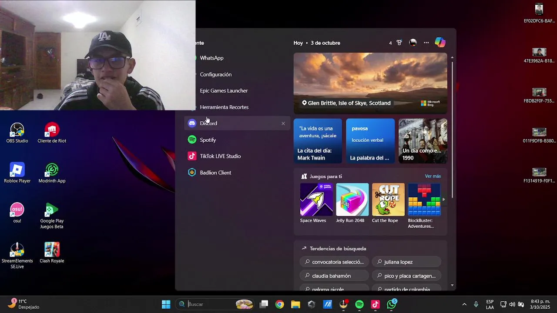The width and height of the screenshot is (557, 313).
Task: Open the Mark Twain quote of the day card
Action: pos(318,141)
